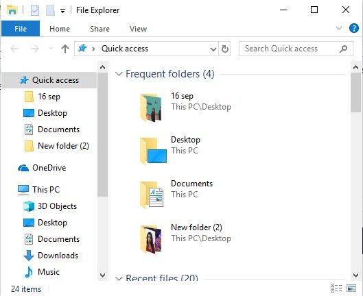Click the Properties icon in title bar
The height and width of the screenshot is (296, 363).
pos(35,10)
